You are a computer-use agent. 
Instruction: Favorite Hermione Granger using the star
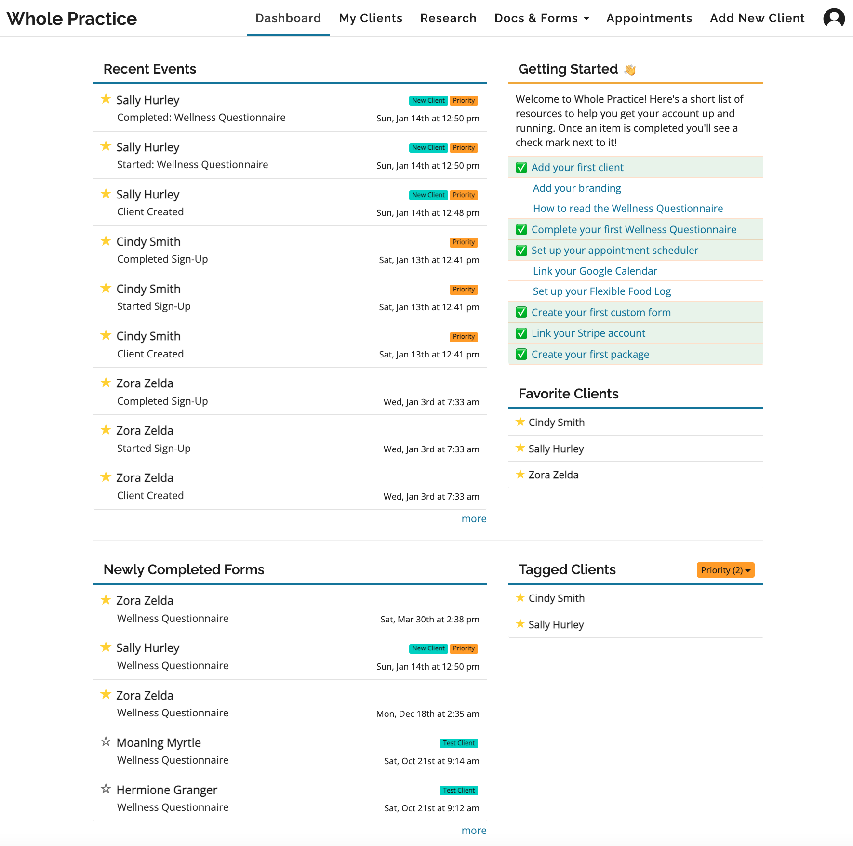point(106,789)
